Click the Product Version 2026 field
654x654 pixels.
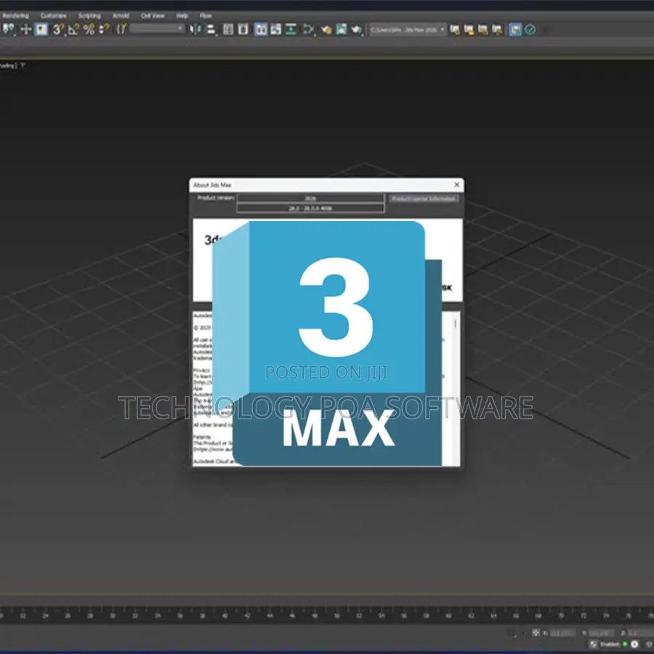(x=310, y=198)
